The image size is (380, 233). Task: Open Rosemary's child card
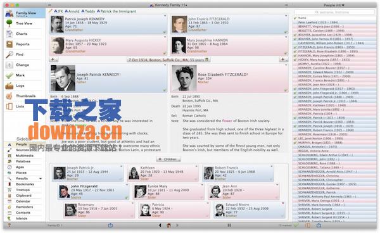(99, 210)
